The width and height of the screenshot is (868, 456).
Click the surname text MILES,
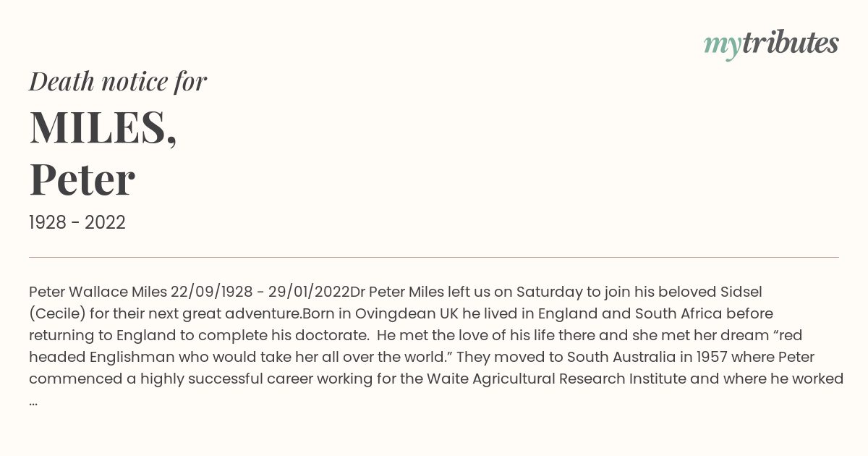pyautogui.click(x=103, y=127)
